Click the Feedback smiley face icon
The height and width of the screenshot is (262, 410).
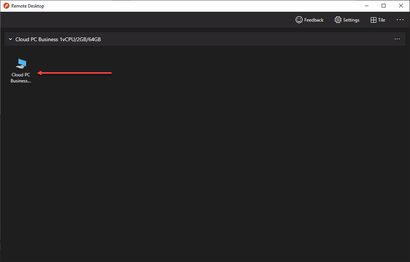click(x=299, y=20)
